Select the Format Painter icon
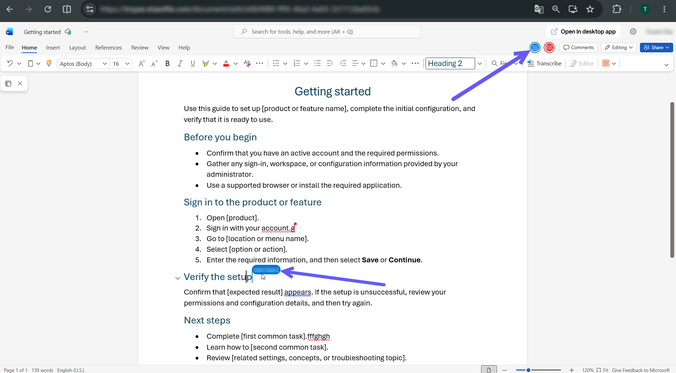 (x=49, y=63)
